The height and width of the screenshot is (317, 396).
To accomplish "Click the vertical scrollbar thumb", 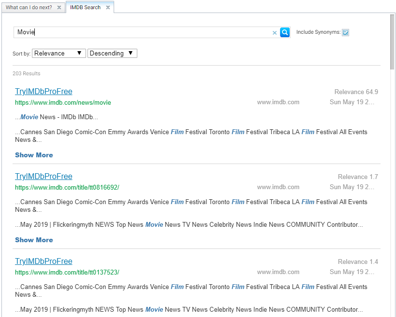I will (x=392, y=41).
